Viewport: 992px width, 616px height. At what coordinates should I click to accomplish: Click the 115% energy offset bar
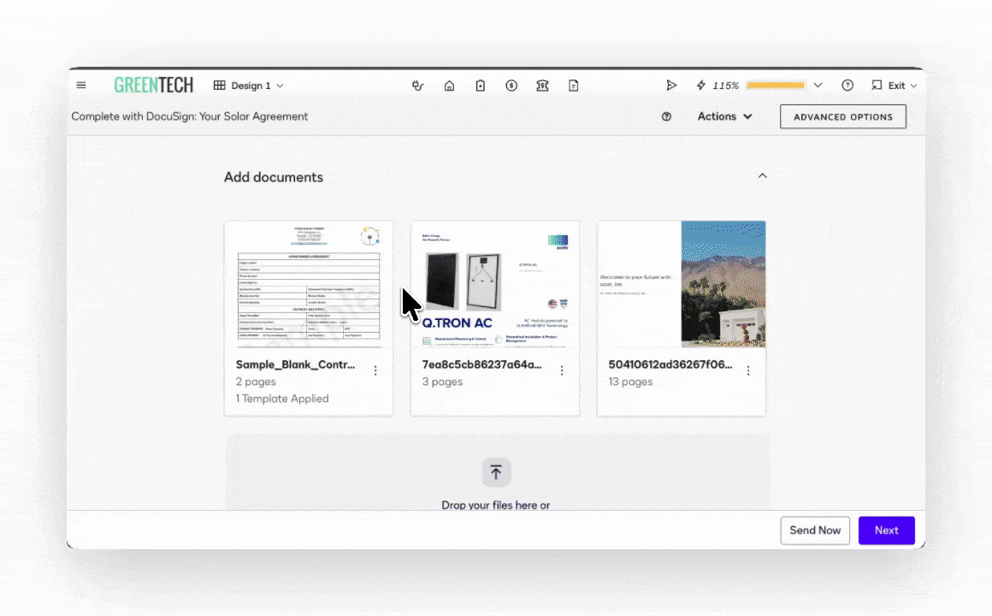[775, 86]
